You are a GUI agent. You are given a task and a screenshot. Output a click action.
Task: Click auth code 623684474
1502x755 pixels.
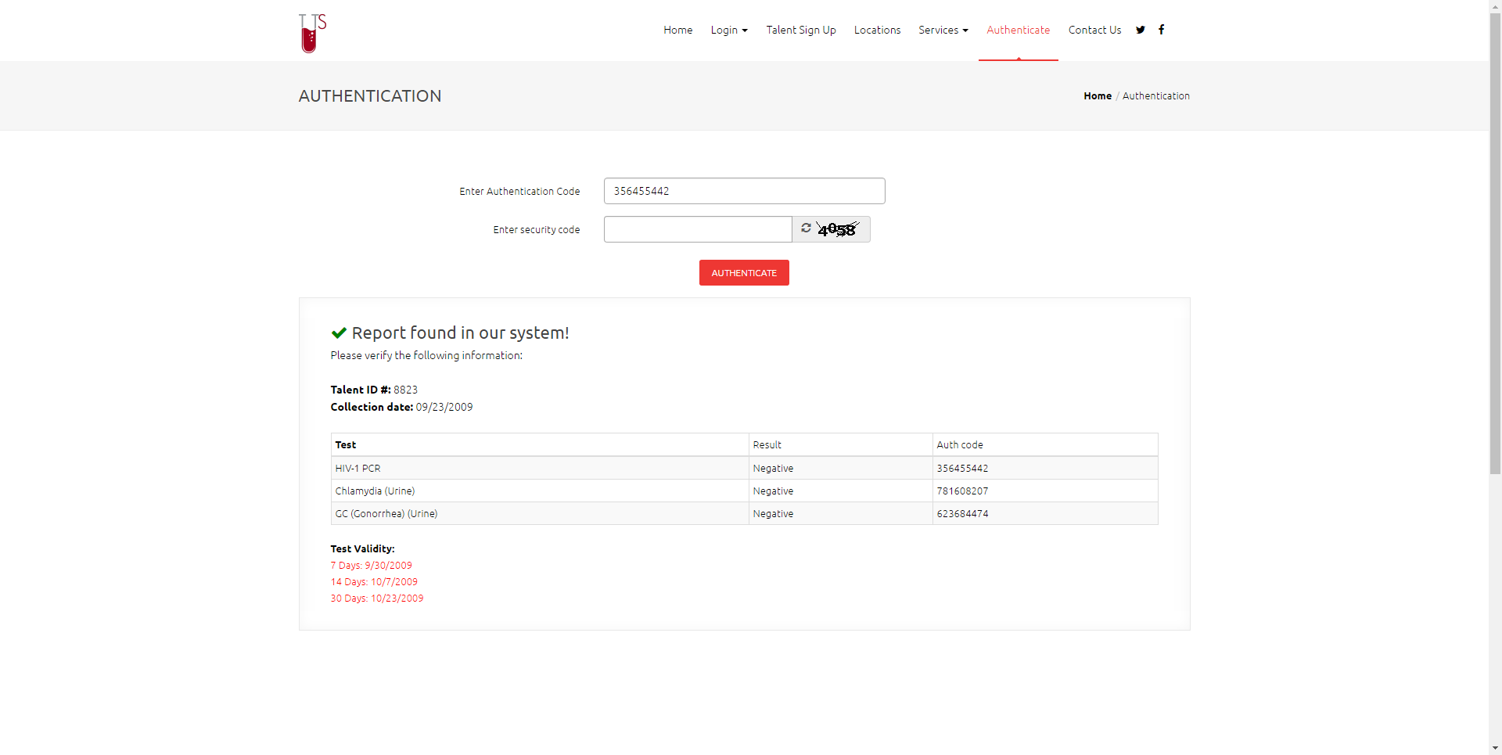962,513
